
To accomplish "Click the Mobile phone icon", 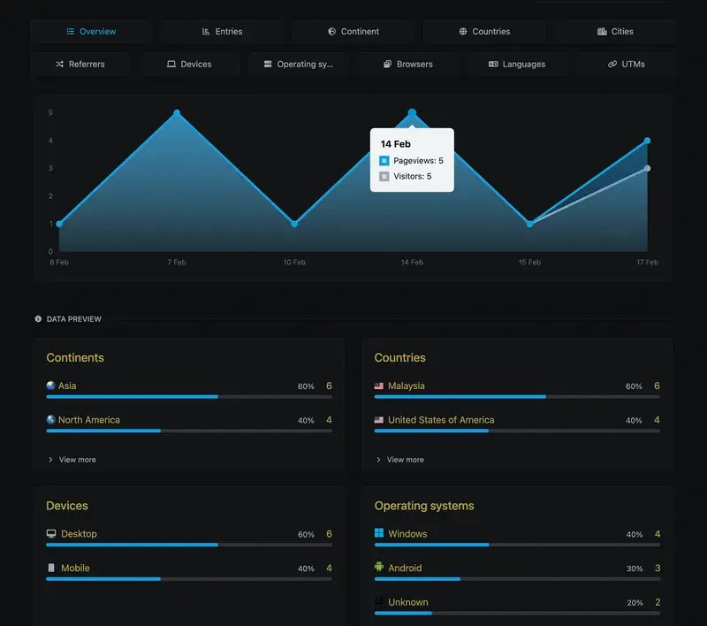I will pyautogui.click(x=51, y=568).
